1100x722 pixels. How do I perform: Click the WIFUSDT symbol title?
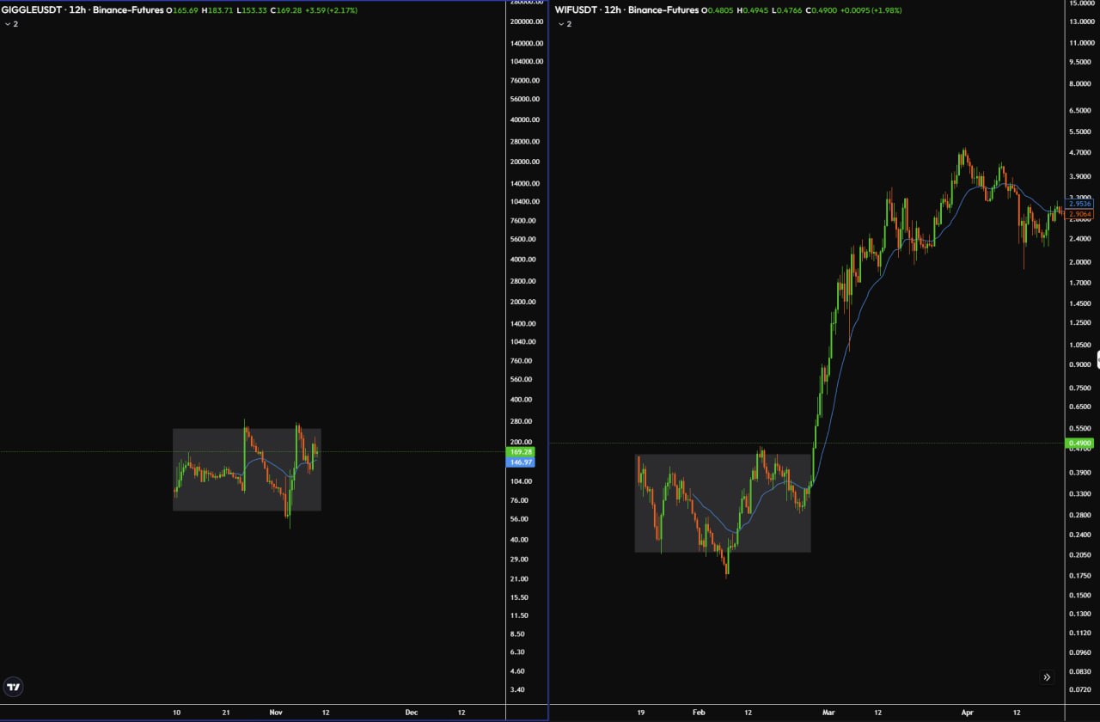pyautogui.click(x=577, y=10)
